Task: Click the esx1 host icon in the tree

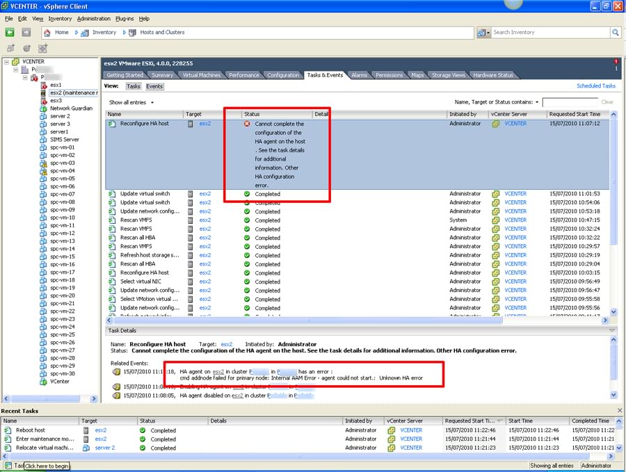Action: tap(44, 85)
